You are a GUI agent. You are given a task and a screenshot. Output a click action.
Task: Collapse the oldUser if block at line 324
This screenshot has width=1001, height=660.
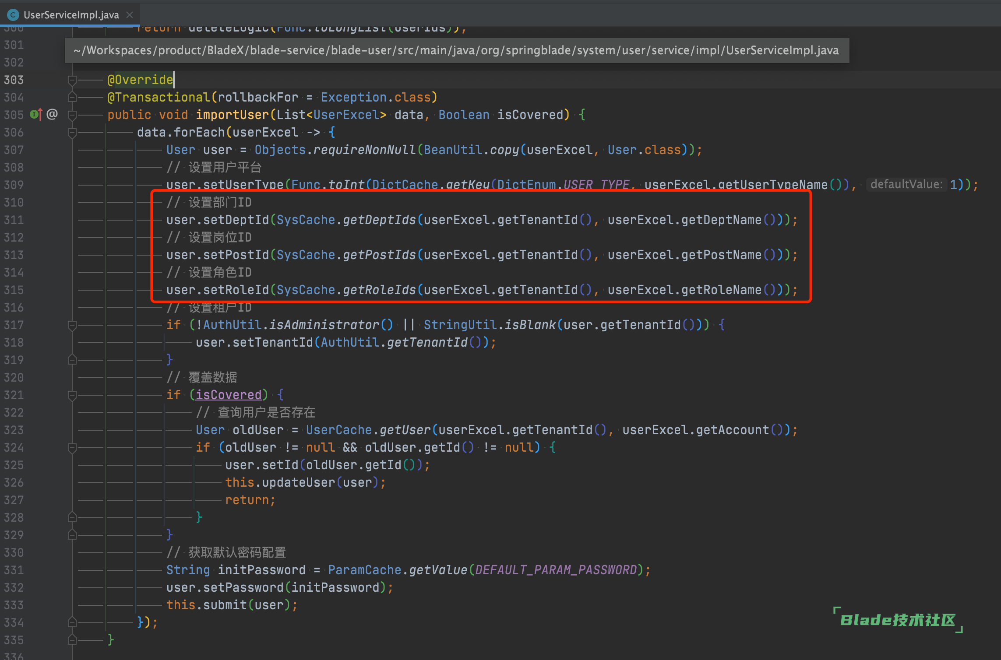point(72,447)
